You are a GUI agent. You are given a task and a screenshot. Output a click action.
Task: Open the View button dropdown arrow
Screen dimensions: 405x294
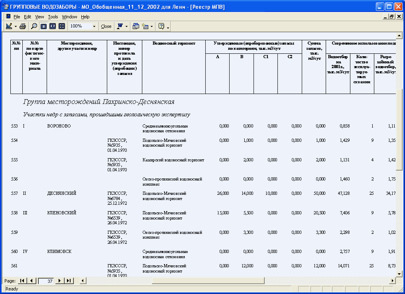pos(16,26)
